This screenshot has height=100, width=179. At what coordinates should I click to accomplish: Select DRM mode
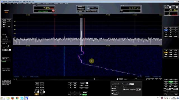coord(175,57)
